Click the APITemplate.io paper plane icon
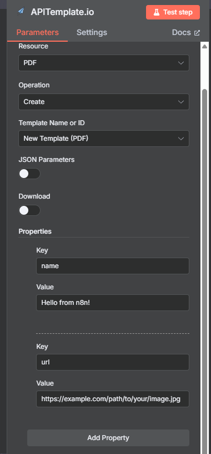 coord(21,12)
